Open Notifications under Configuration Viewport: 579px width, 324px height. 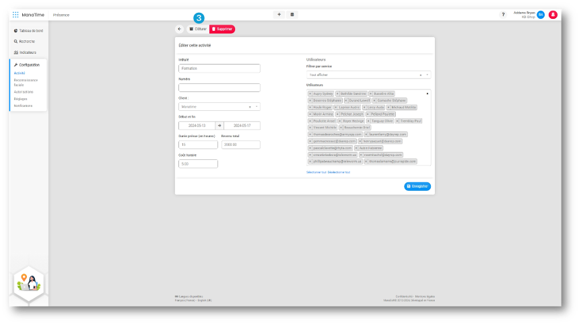[24, 106]
